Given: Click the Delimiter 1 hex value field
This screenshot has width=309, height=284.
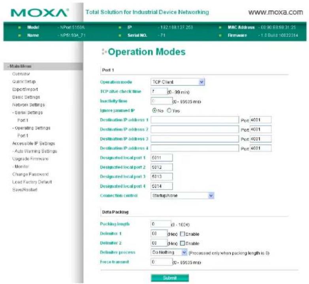Looking at the screenshot, I should point(159,234).
